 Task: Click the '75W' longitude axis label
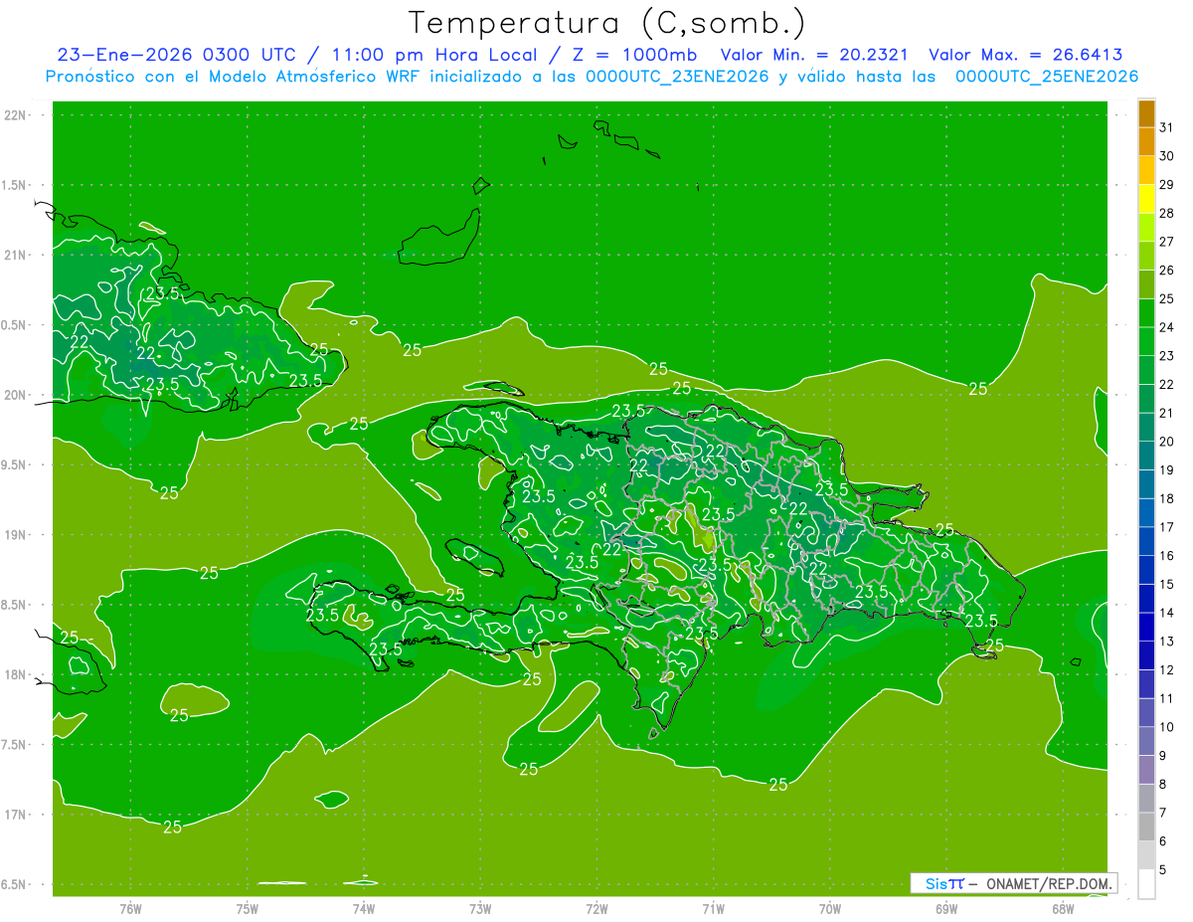coord(248,908)
